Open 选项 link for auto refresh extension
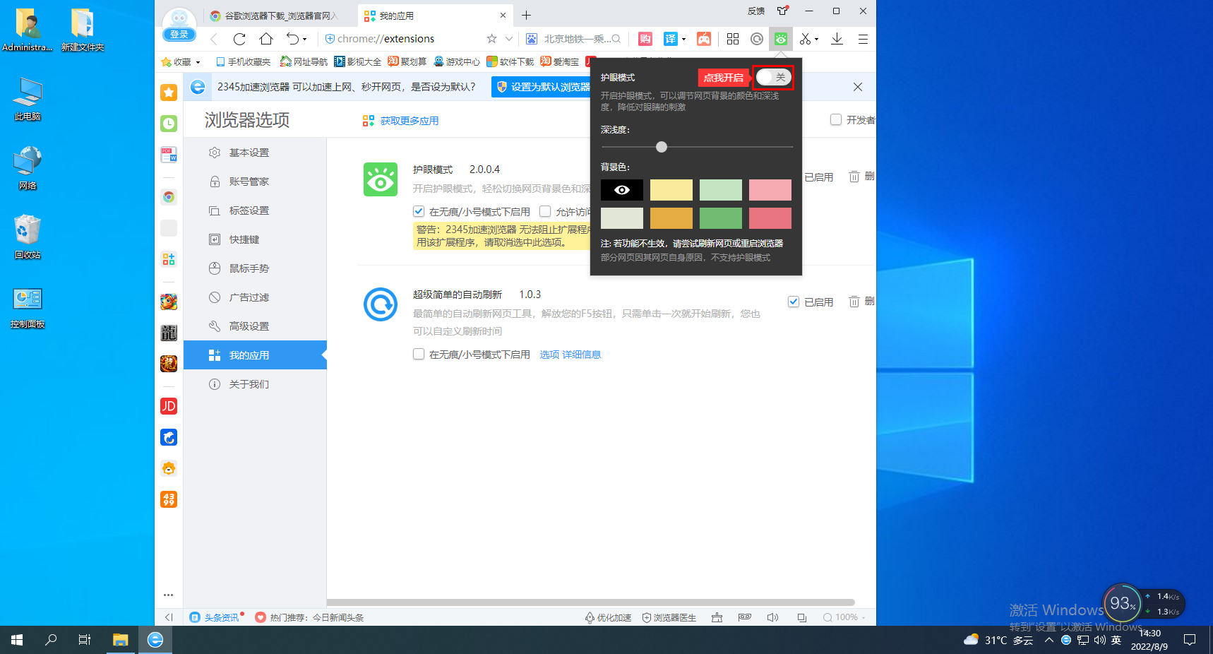This screenshot has height=654, width=1213. pos(549,355)
